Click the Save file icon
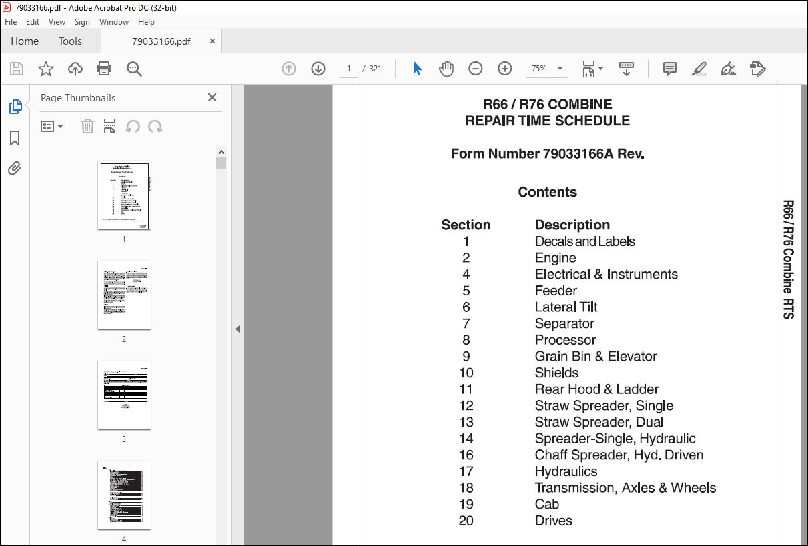This screenshot has width=808, height=546. tap(17, 69)
